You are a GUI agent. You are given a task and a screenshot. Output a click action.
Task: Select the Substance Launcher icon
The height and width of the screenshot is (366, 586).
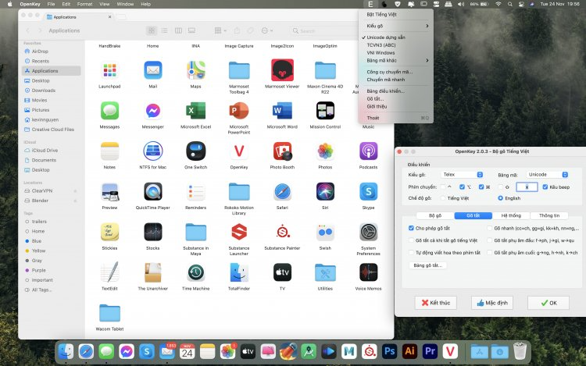[x=239, y=232]
